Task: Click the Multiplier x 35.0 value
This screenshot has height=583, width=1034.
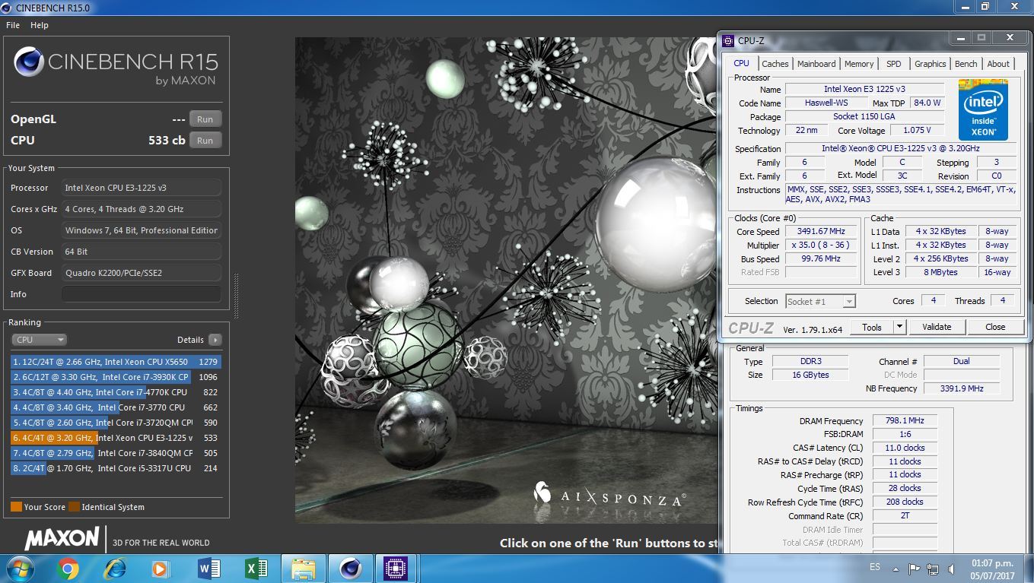Action: 821,246
